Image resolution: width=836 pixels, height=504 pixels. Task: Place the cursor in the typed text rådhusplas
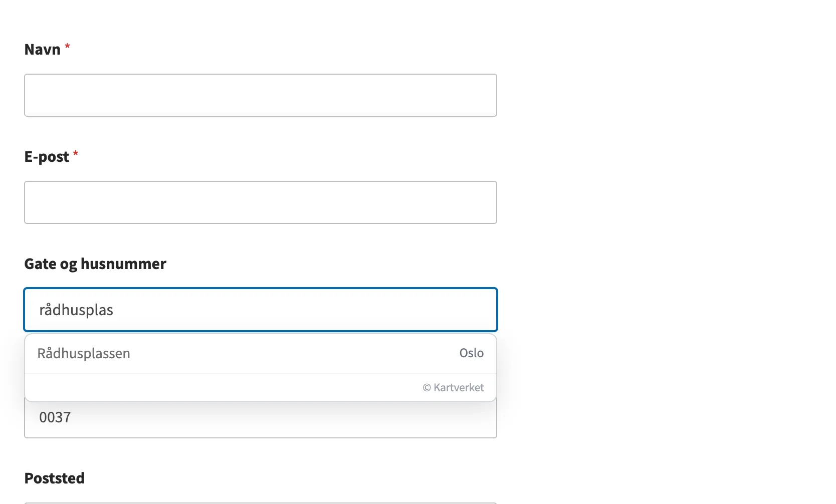[x=76, y=310]
